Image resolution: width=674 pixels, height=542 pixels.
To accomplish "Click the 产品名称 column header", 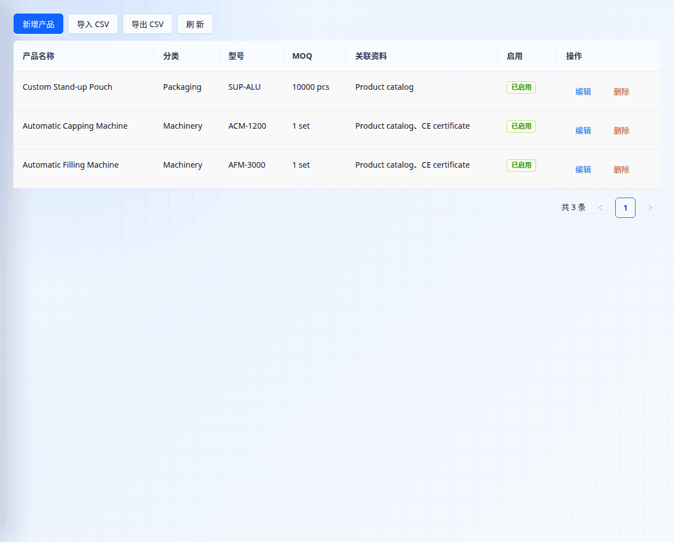I will coord(84,56).
